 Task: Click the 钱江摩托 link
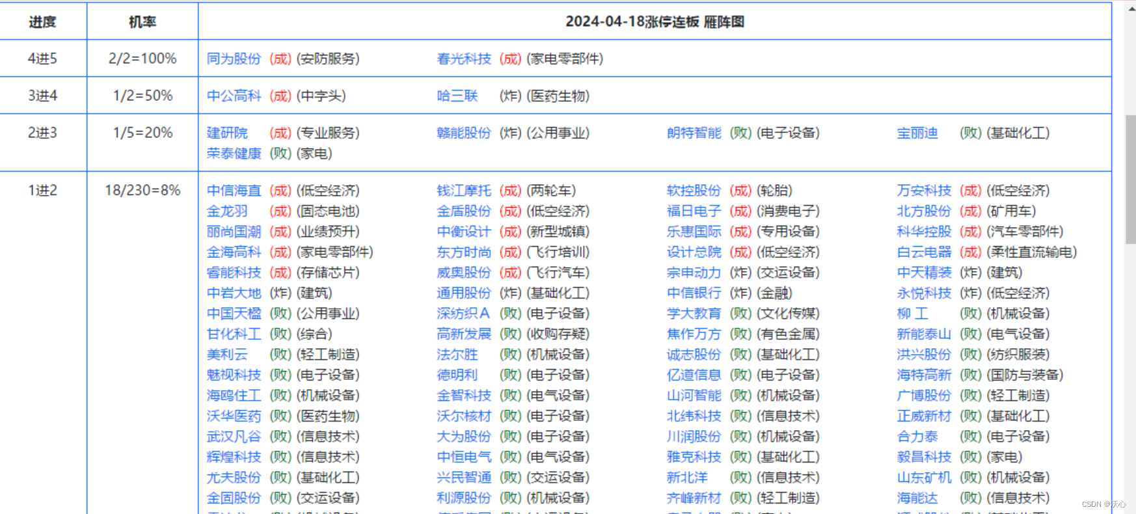[x=464, y=191]
